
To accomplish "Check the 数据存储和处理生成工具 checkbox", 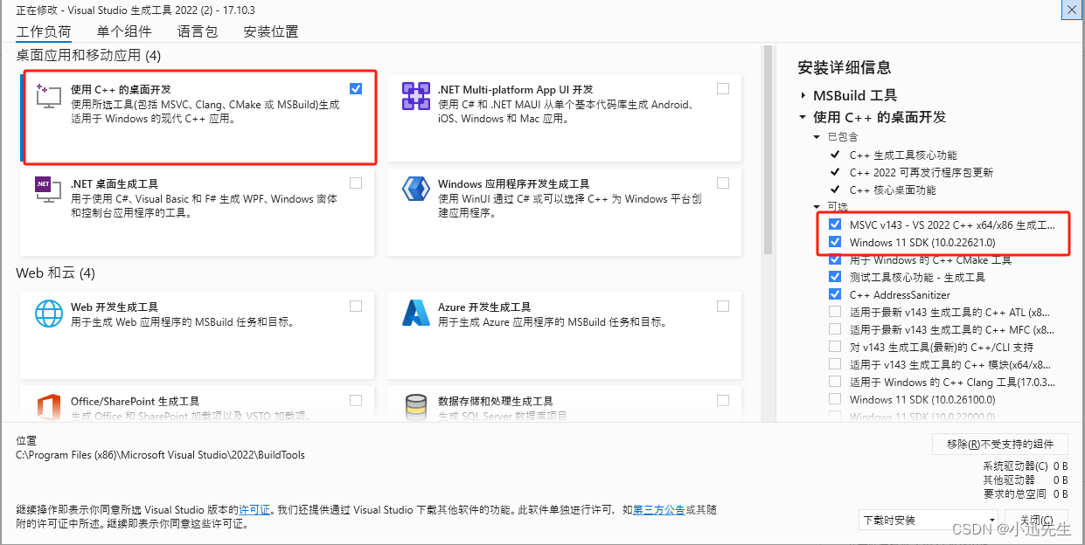I will (x=722, y=400).
